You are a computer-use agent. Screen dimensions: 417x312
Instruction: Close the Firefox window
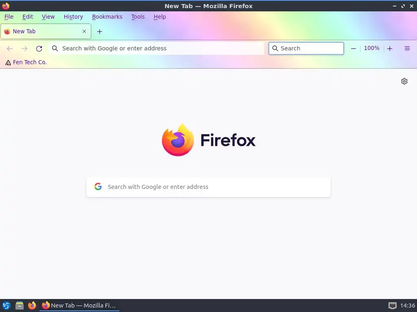[x=411, y=6]
